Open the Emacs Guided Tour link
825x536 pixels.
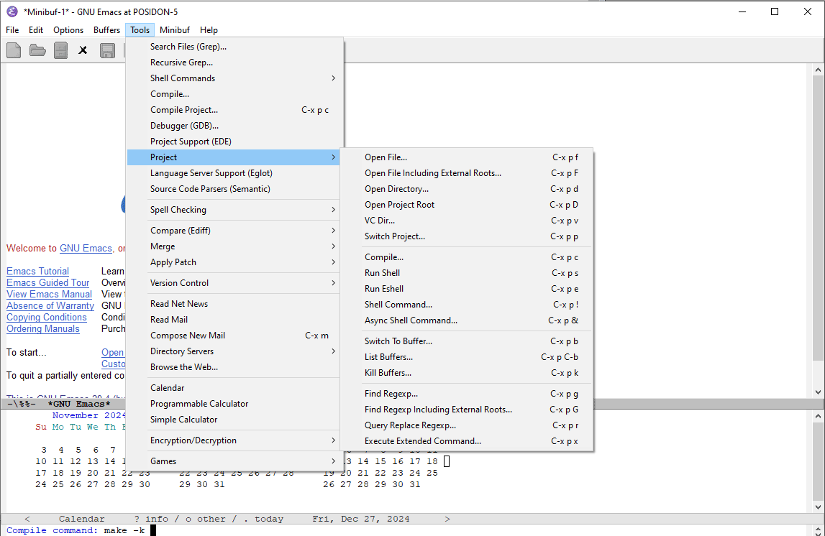[48, 282]
